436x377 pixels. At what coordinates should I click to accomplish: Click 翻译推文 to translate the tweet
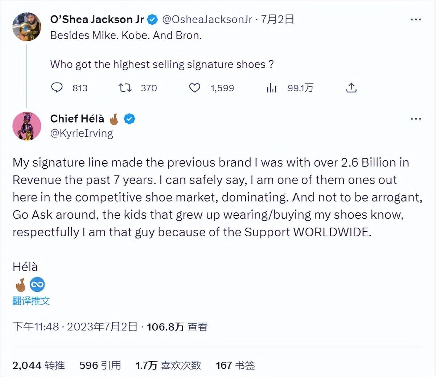[x=31, y=301]
